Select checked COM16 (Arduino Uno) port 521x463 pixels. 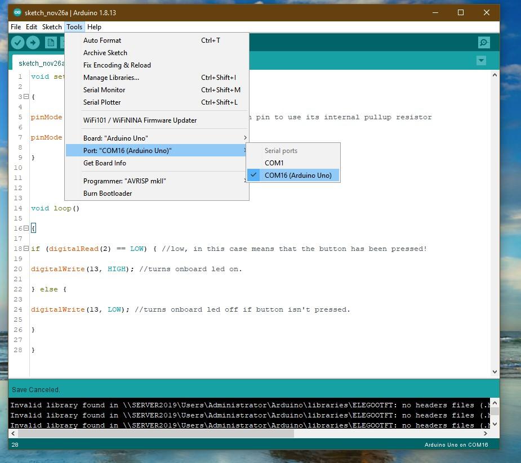tap(293, 176)
